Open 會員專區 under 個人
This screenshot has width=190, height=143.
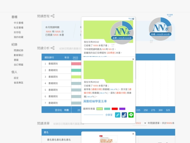coord(19,83)
